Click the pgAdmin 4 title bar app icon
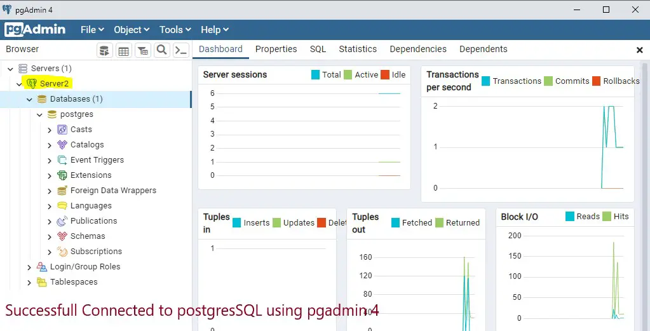The width and height of the screenshot is (650, 331). point(7,9)
